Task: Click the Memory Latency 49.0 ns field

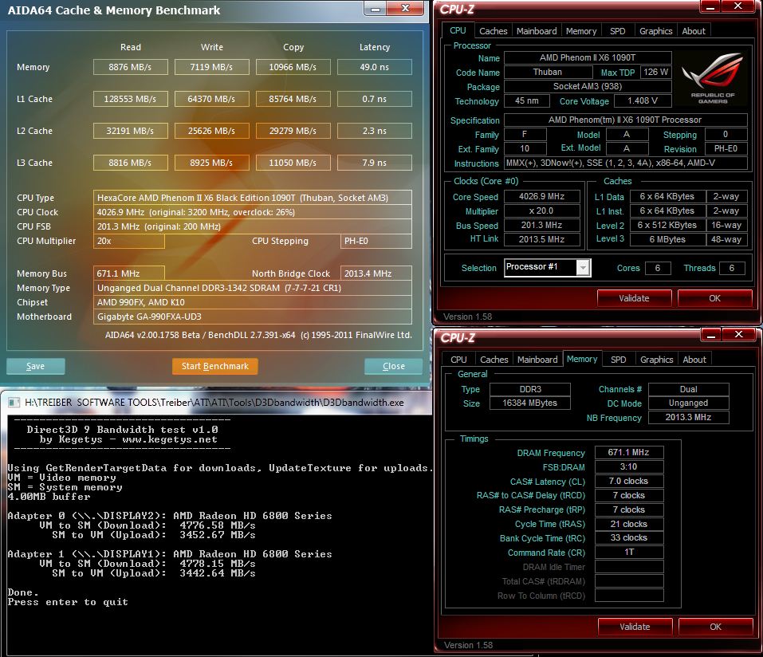Action: tap(374, 67)
